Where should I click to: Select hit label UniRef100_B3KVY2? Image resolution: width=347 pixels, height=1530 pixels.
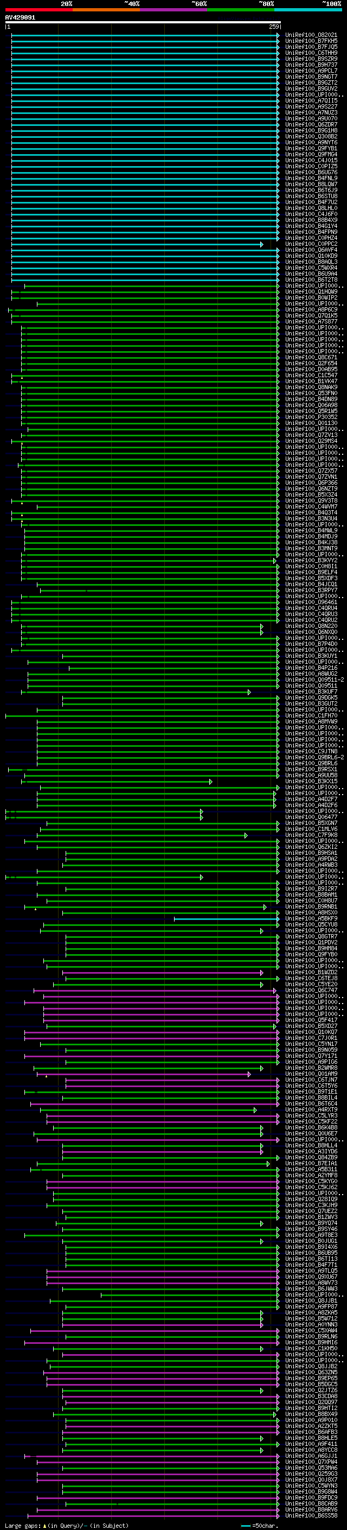[x=311, y=560]
